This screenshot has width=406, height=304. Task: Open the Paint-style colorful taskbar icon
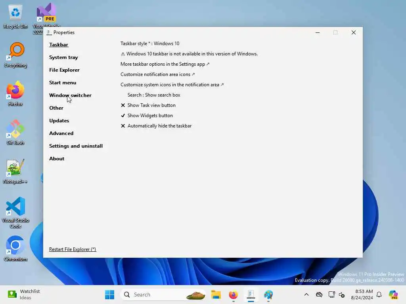(268, 294)
